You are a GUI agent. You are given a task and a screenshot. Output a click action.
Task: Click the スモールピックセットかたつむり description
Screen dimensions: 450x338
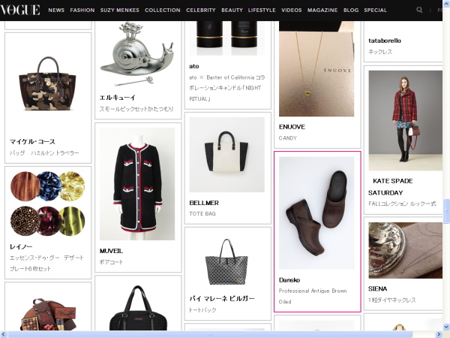136,109
